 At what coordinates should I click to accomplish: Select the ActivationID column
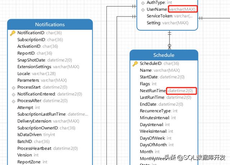pos(37,46)
